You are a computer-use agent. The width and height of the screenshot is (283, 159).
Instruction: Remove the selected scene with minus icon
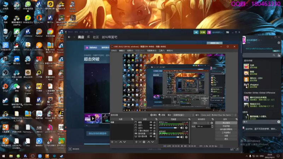(116, 142)
